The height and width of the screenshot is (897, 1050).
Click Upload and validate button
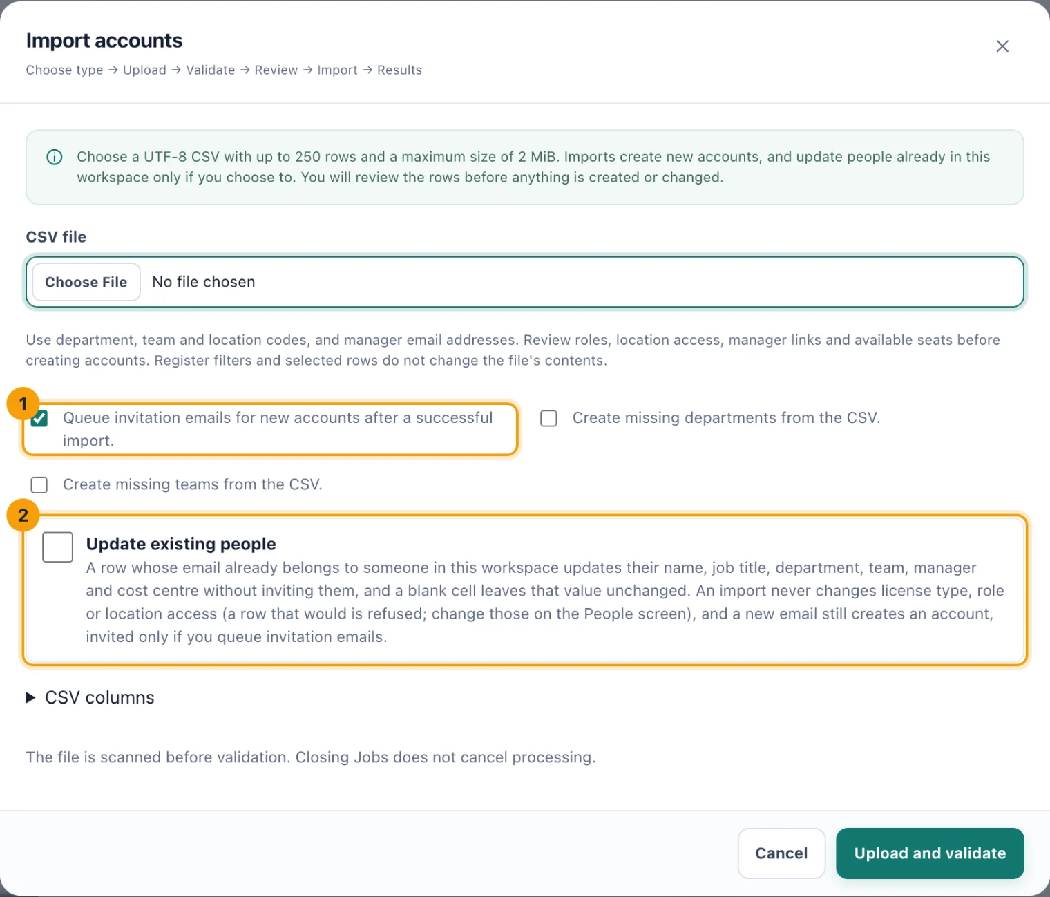coord(930,853)
